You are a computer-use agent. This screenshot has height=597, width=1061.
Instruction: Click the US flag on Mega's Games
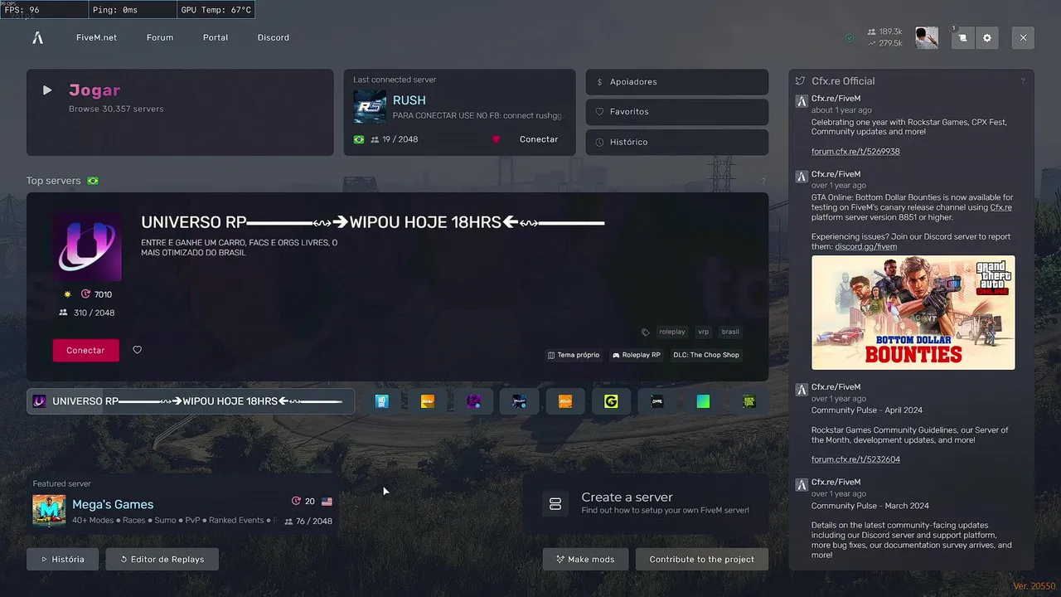(327, 502)
